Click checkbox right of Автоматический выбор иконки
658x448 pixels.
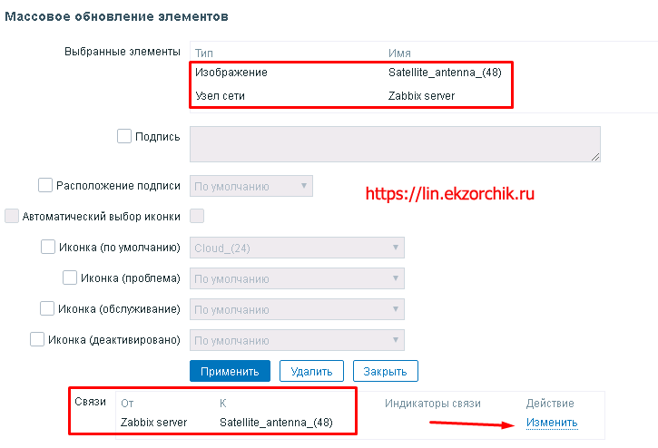(197, 216)
